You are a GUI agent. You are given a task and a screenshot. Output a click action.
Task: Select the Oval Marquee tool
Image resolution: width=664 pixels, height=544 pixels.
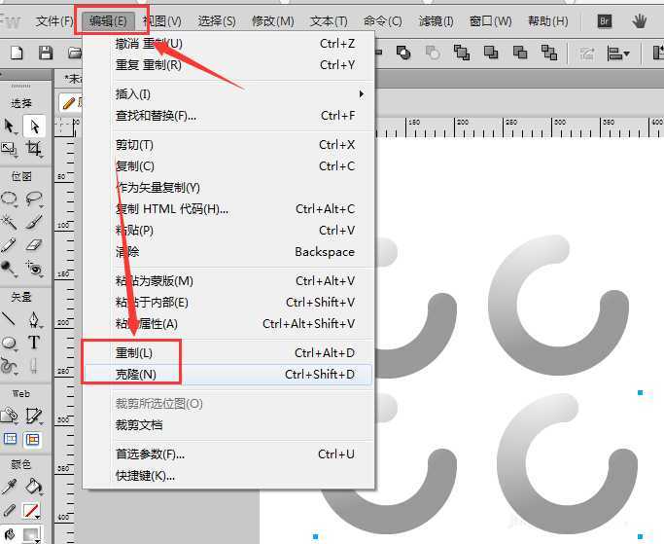(x=10, y=198)
